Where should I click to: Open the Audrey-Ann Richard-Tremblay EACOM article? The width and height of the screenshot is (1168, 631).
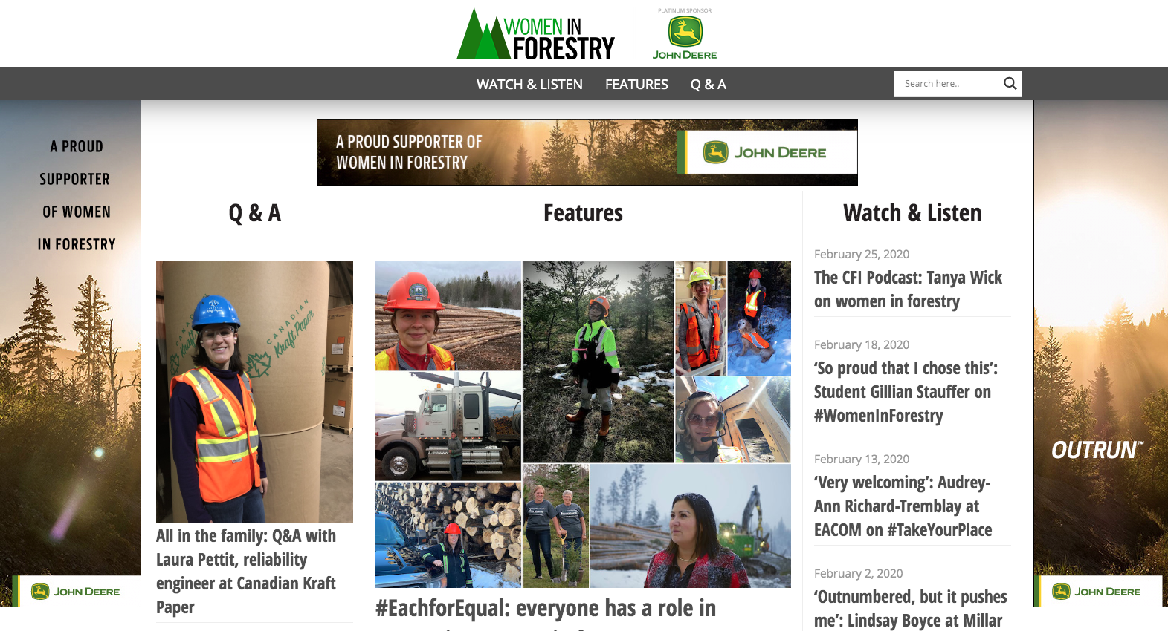pyautogui.click(x=903, y=506)
